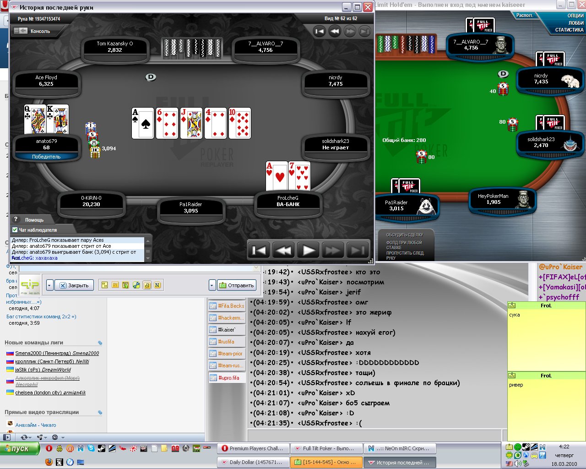Select ОБСУДИТЬ СДЕЛКУ option on poker table
The image size is (586, 469).
(405, 235)
